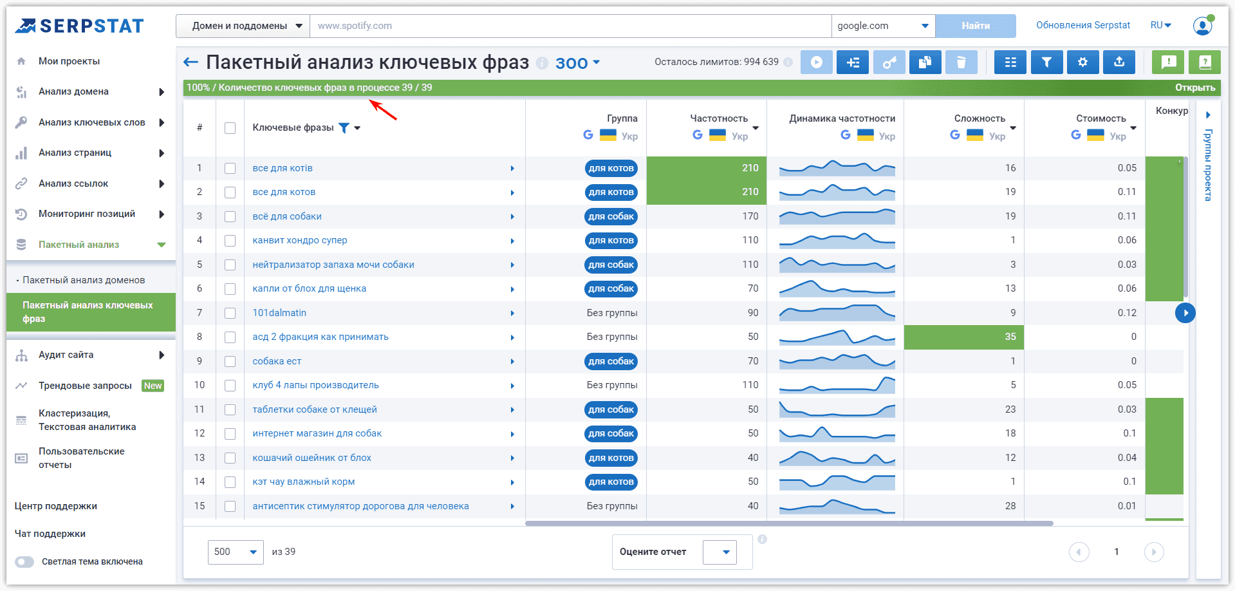
Task: Click the blue round scroll-right arrow button
Action: click(x=1185, y=313)
